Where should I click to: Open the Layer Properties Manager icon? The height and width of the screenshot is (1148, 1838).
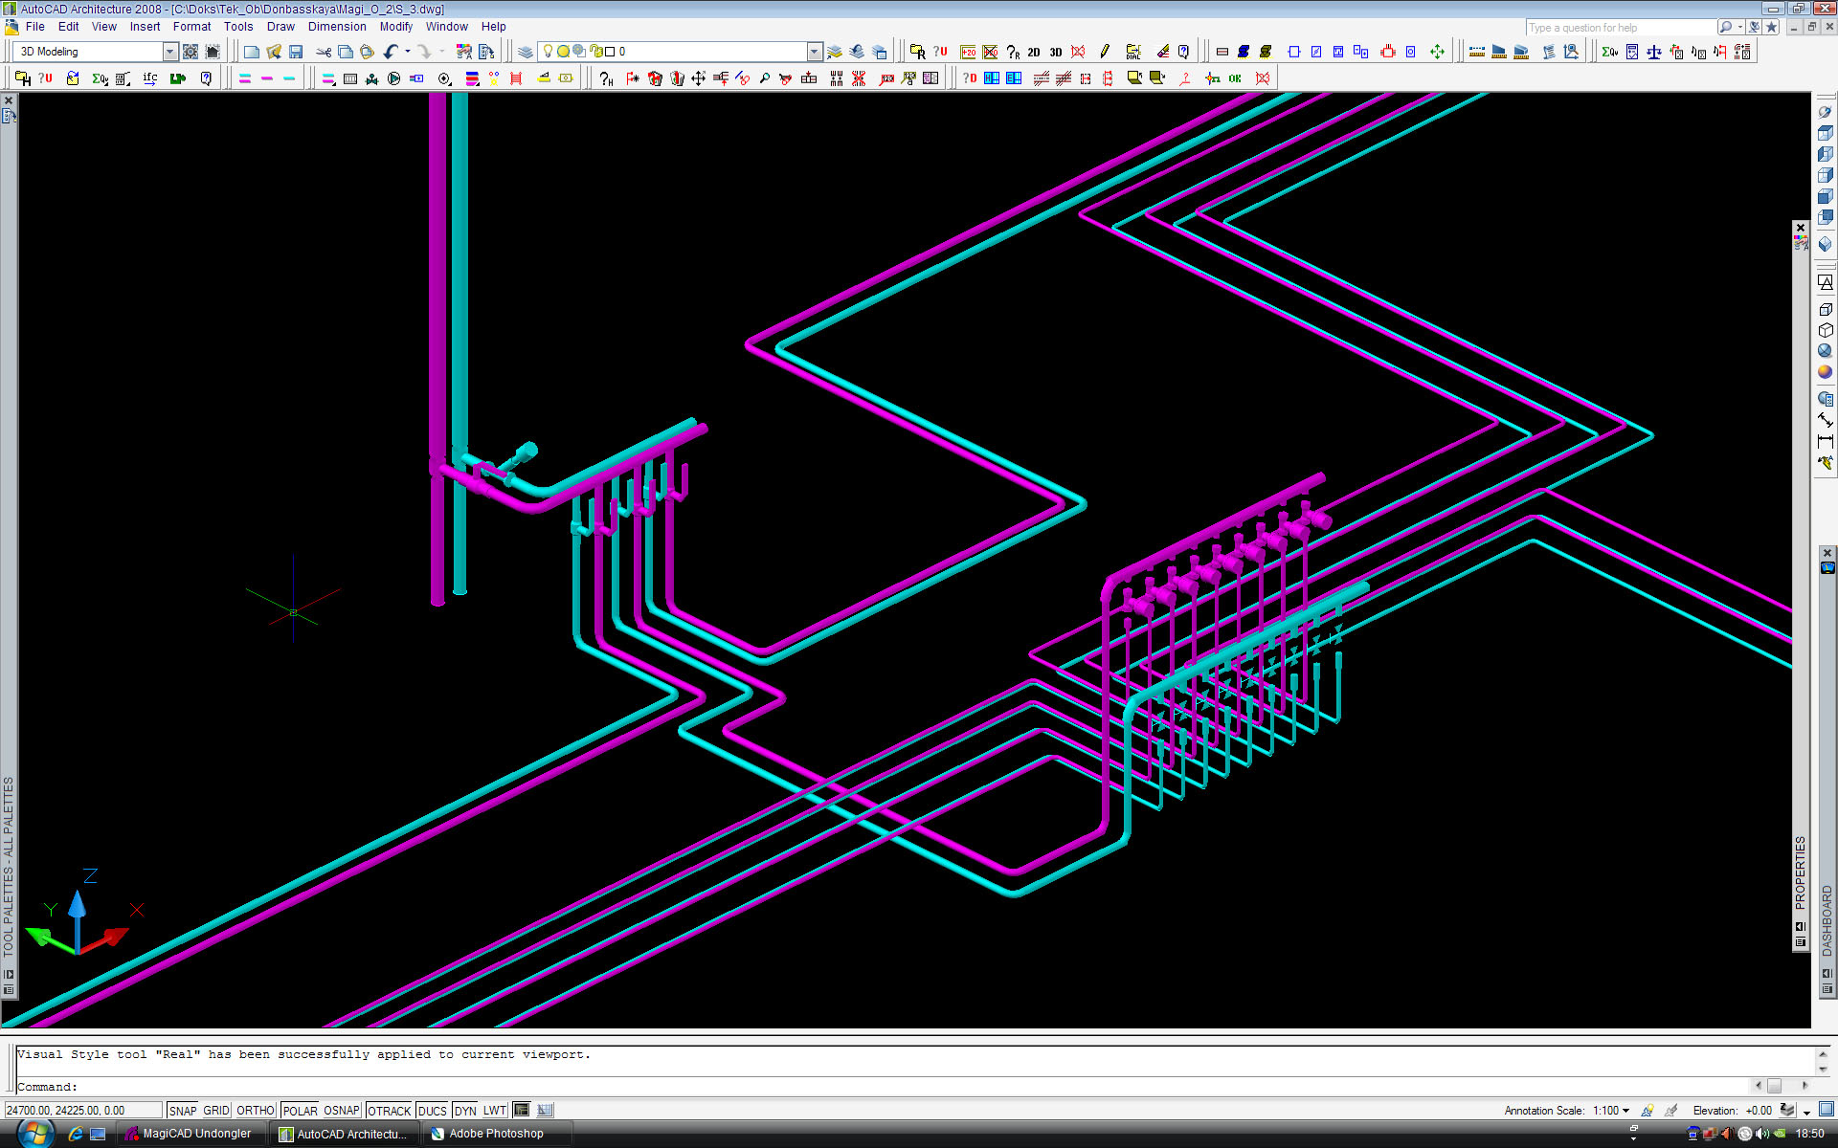click(x=525, y=52)
